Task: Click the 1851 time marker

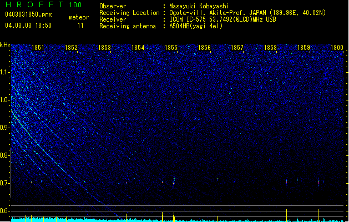Action: pos(38,48)
